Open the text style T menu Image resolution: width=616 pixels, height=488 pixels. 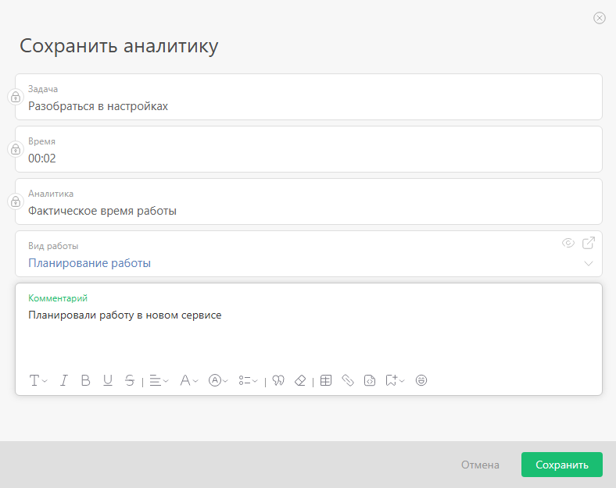pos(38,380)
